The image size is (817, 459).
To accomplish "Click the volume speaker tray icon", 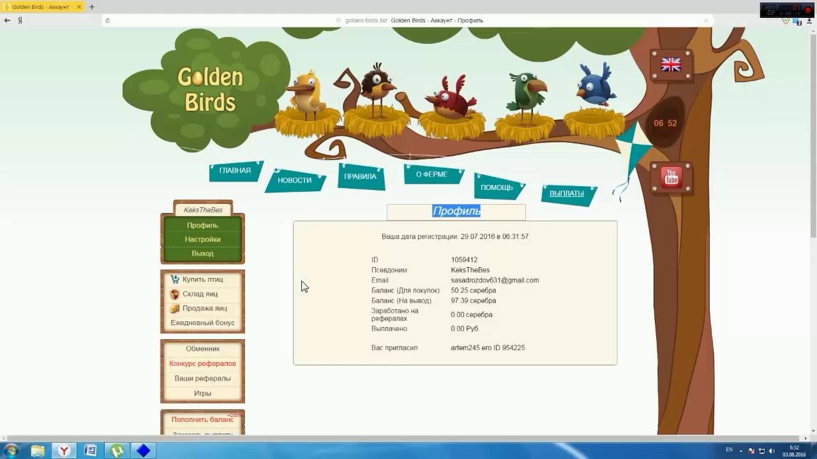I will (x=772, y=451).
